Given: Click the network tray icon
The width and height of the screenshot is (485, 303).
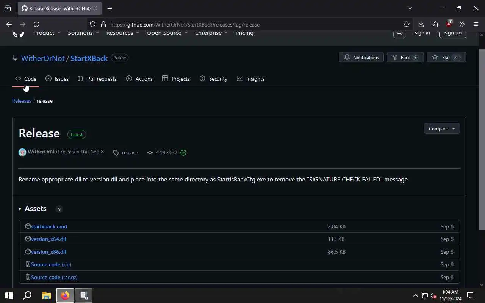Looking at the screenshot, I should pyautogui.click(x=425, y=295).
